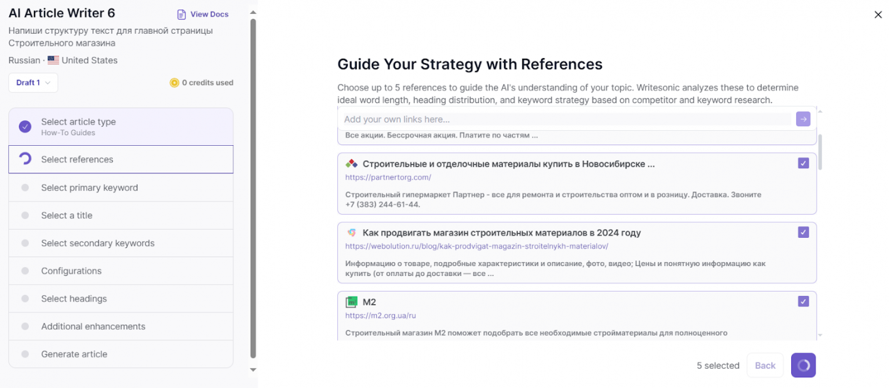
Task: Click the United States flag icon
Action: pos(53,61)
